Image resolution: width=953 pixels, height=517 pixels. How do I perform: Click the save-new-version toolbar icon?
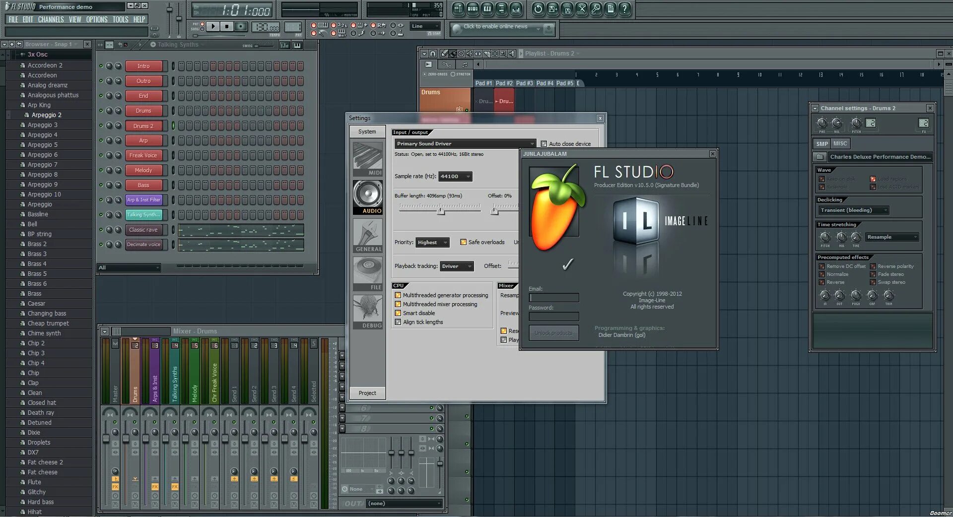pos(553,8)
